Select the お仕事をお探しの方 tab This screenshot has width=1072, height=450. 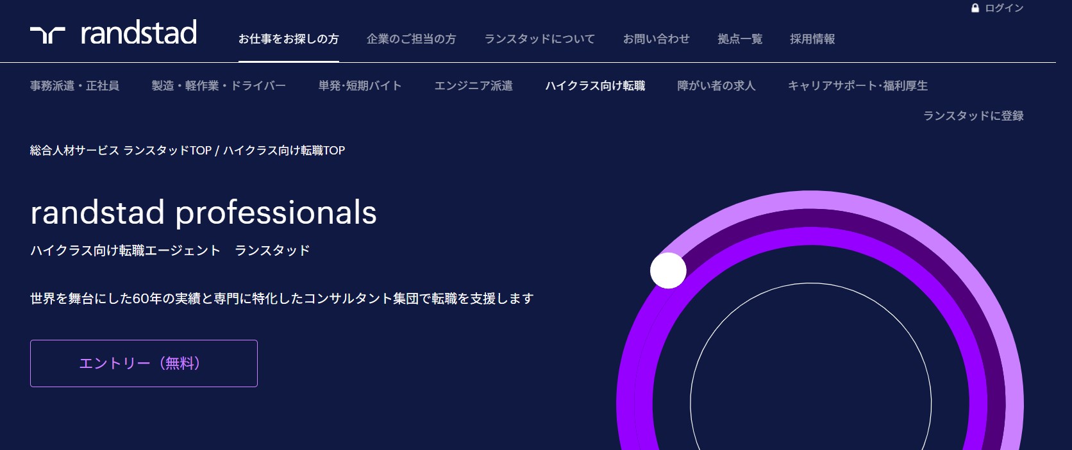pyautogui.click(x=289, y=39)
